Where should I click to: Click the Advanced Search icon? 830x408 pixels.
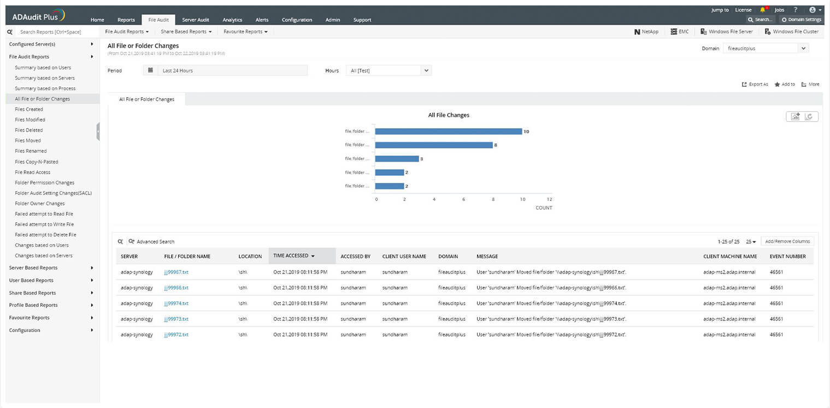[132, 241]
